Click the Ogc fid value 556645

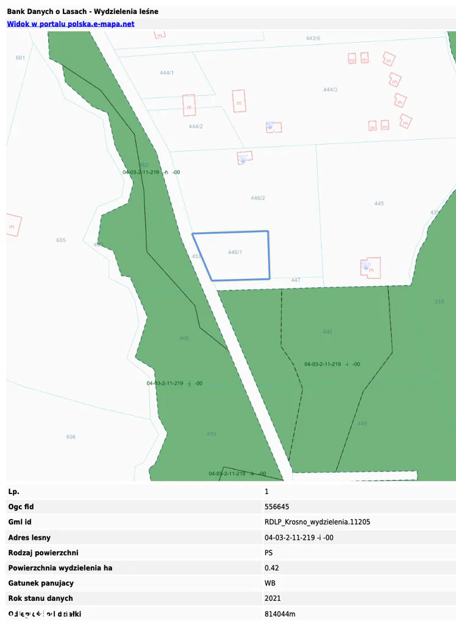277,507
